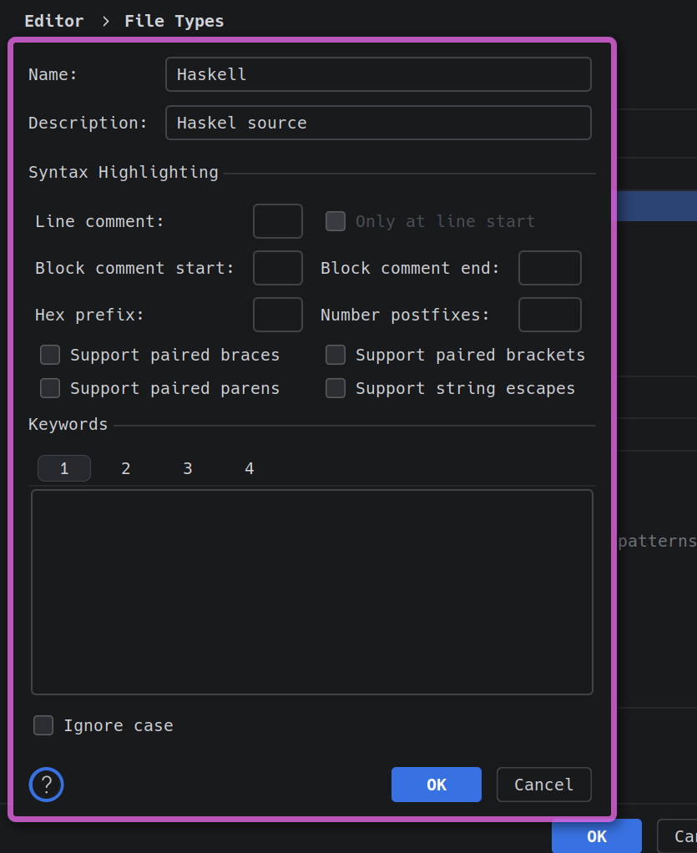697x853 pixels.
Task: Open keywords tab 4
Action: tap(250, 468)
